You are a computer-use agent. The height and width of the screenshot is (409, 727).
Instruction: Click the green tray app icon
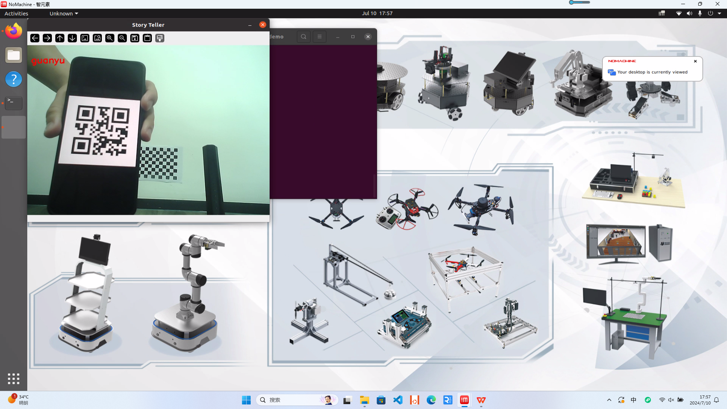648,400
